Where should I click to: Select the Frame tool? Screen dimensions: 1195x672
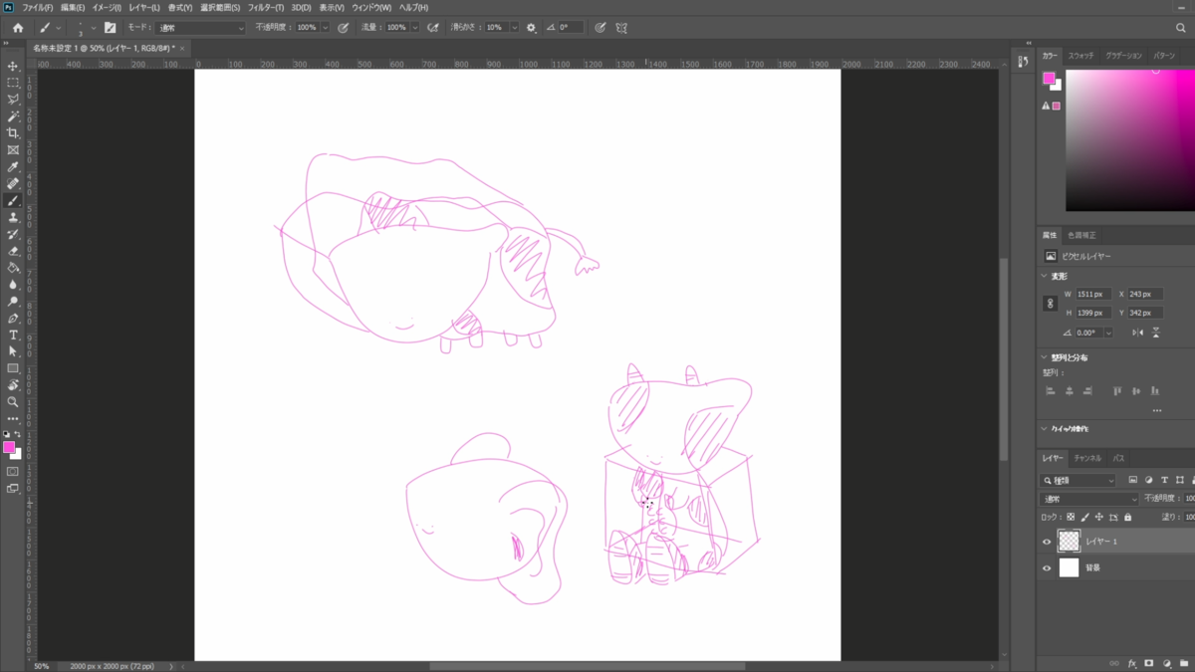point(13,150)
